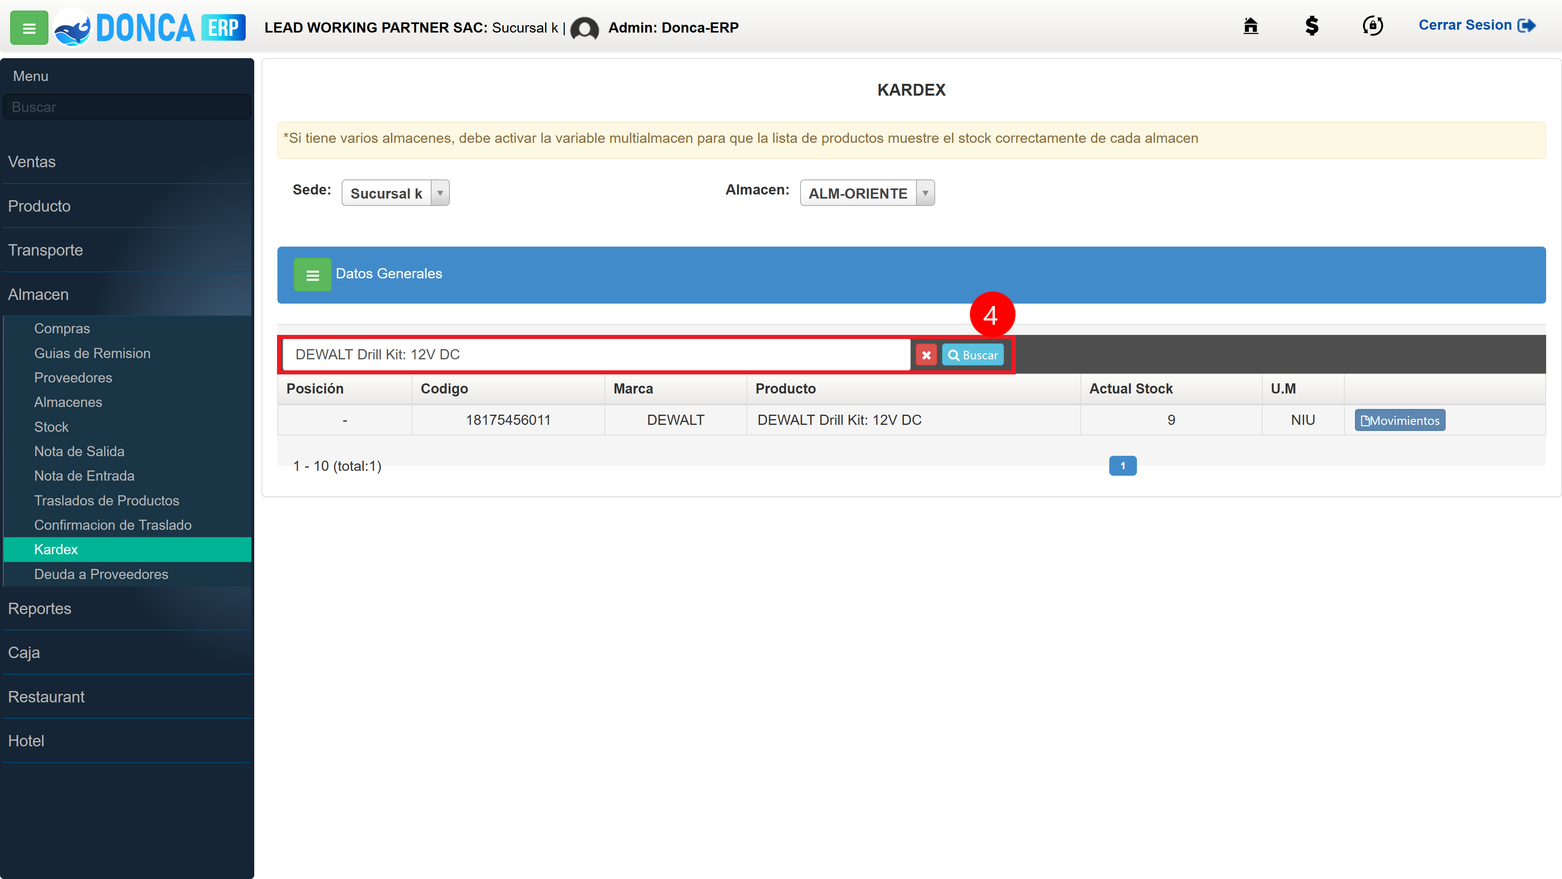Screen dimensions: 1562x879
Task: Click the blue Buscar search button
Action: pos(973,355)
